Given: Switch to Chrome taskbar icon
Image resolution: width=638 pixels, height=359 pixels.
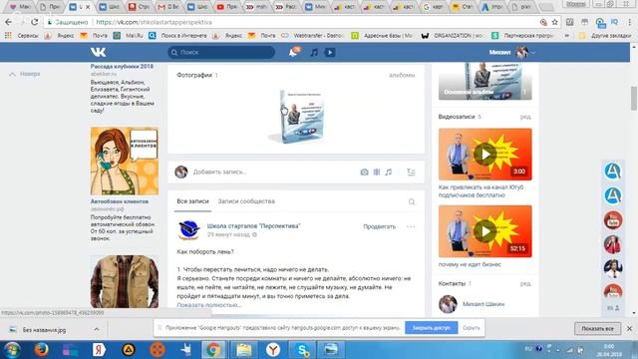Looking at the screenshot, I should [213, 350].
